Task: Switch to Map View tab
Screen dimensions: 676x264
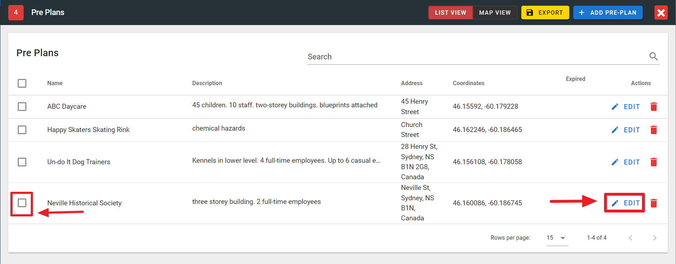Action: tap(495, 13)
